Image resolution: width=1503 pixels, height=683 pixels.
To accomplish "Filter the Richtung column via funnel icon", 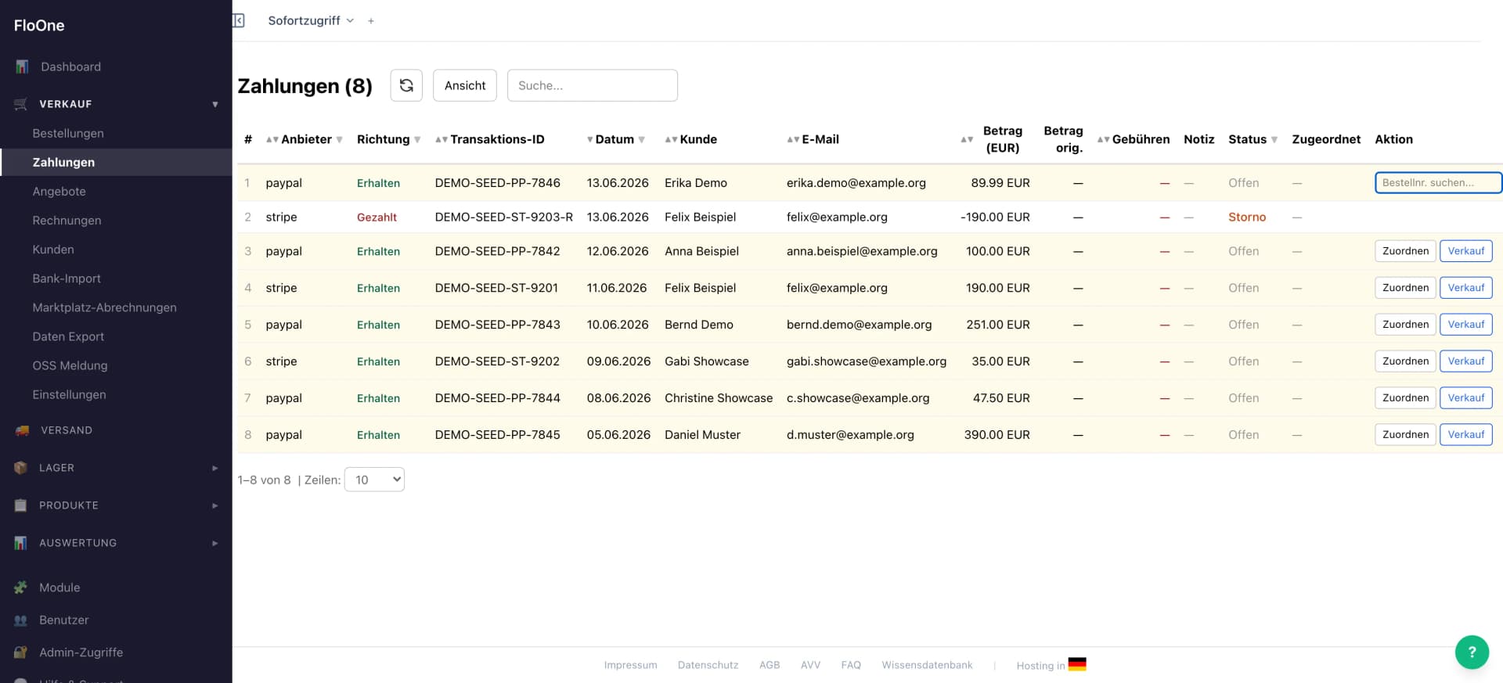I will [417, 140].
